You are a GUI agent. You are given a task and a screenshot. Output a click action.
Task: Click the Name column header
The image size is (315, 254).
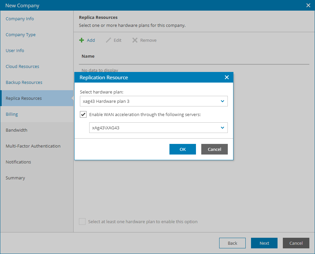88,56
